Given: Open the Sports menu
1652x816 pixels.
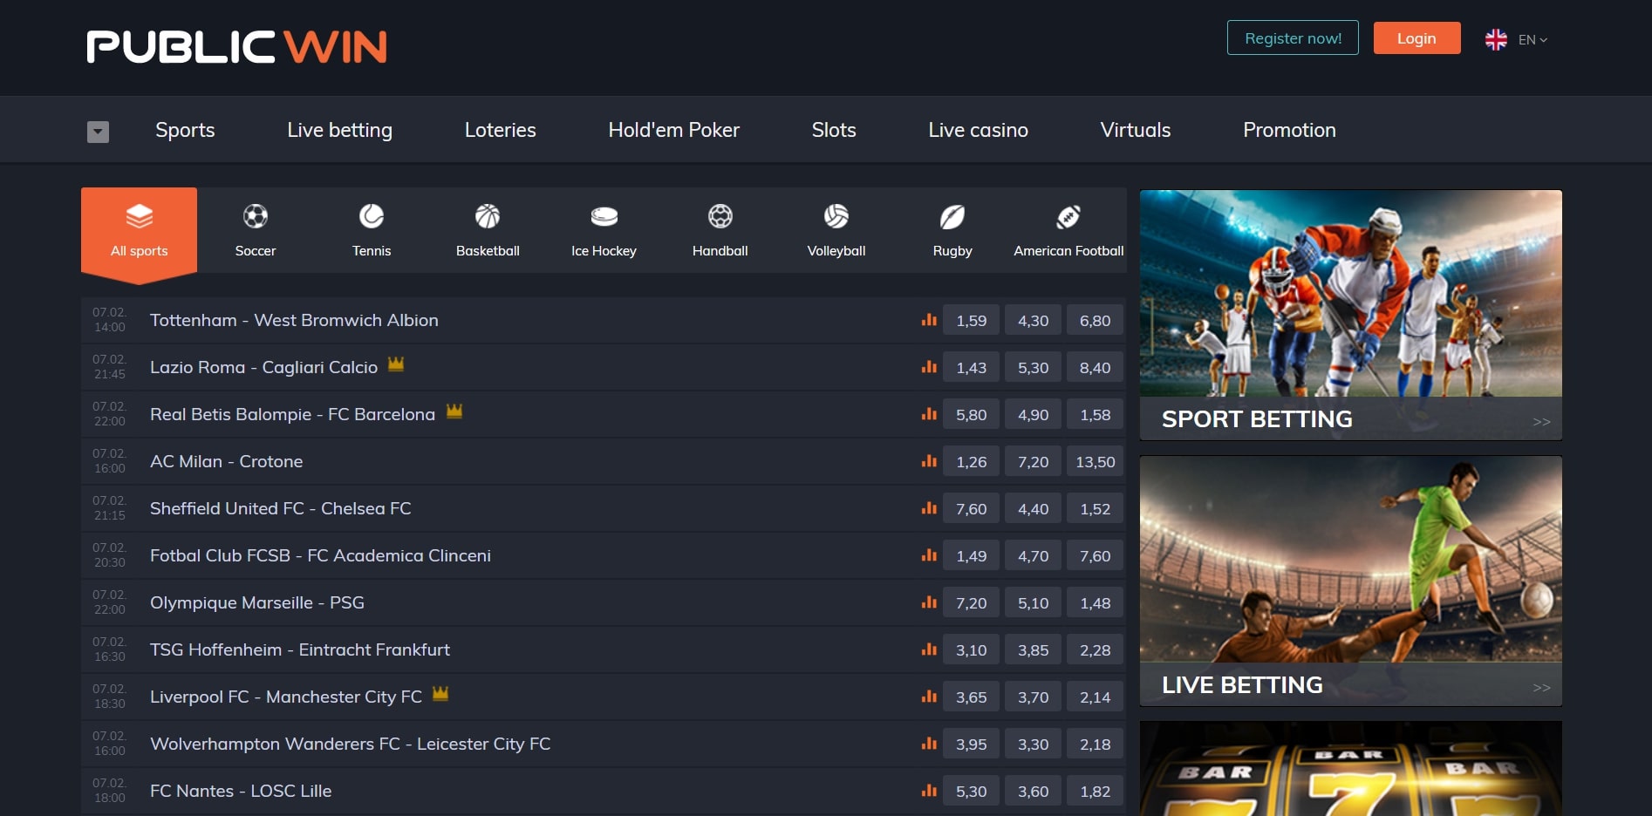Looking at the screenshot, I should [185, 130].
